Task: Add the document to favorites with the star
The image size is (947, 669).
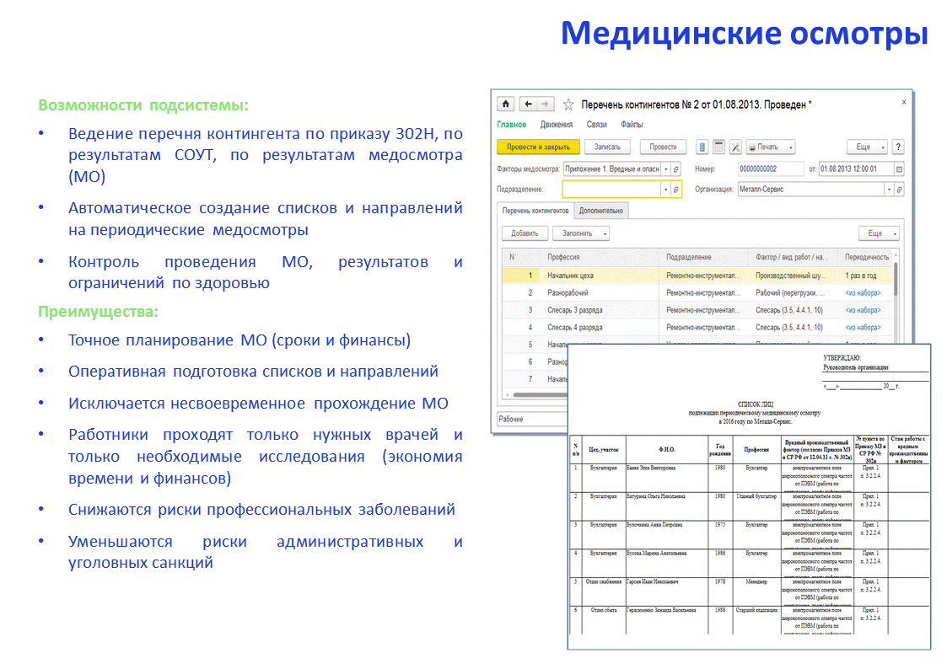Action: point(568,105)
